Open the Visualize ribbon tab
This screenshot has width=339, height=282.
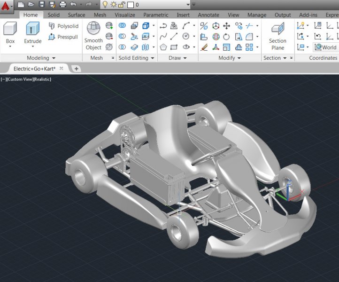[x=125, y=15]
